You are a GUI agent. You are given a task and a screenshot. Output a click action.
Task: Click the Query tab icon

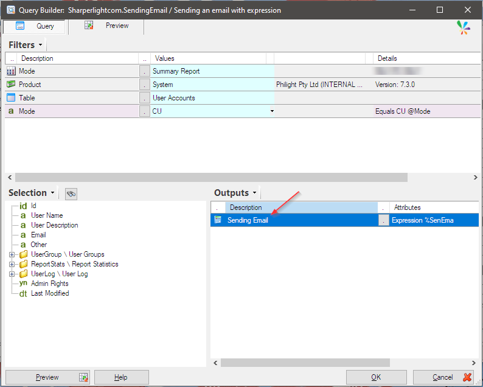[x=20, y=26]
